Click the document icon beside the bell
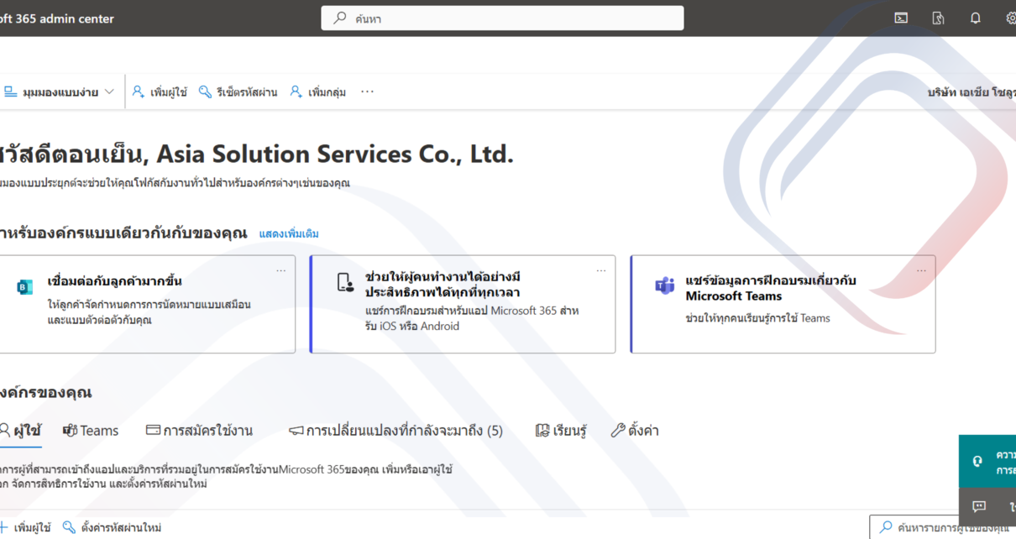This screenshot has height=539, width=1016. point(939,18)
